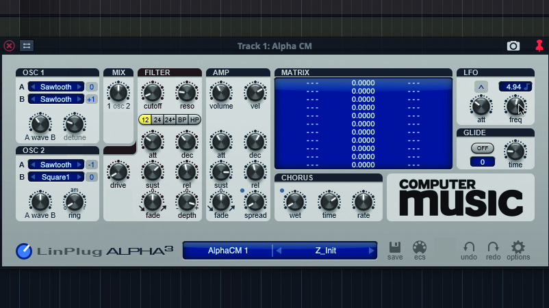
Task: Select the 24 dB filter mode
Action: click(157, 120)
